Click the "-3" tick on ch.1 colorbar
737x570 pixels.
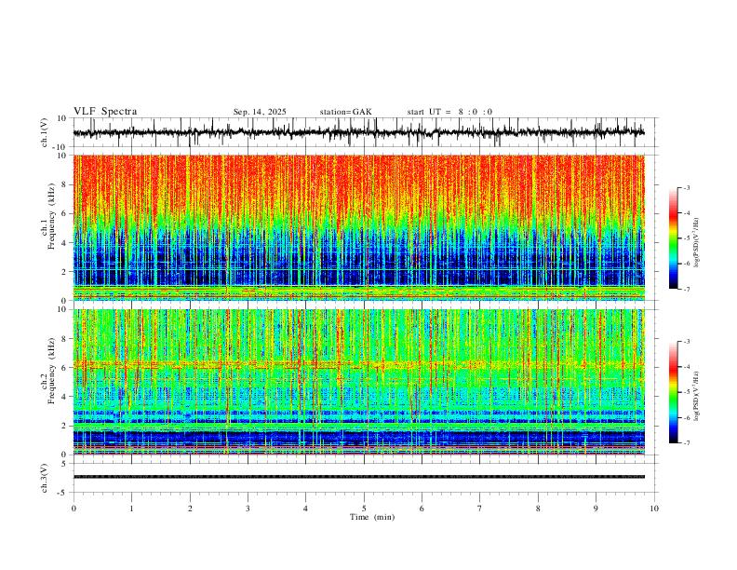click(686, 187)
